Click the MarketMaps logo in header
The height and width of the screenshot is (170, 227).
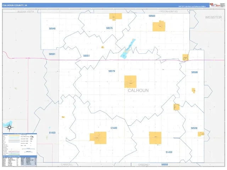coord(215,5)
